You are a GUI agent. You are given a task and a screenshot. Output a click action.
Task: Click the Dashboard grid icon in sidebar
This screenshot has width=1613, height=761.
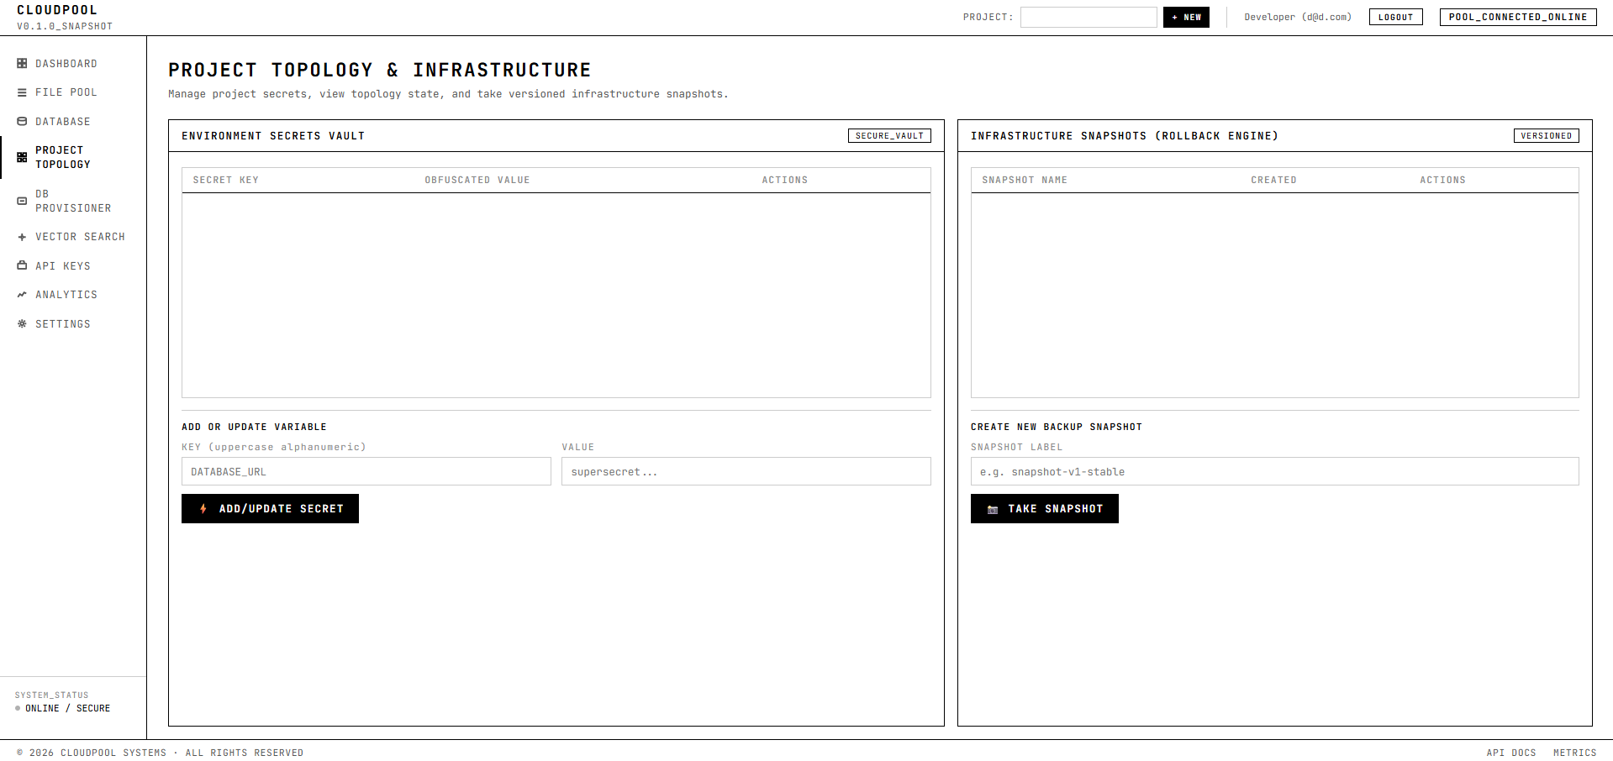tap(22, 64)
